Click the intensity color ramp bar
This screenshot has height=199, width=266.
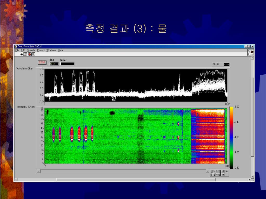click(x=231, y=138)
